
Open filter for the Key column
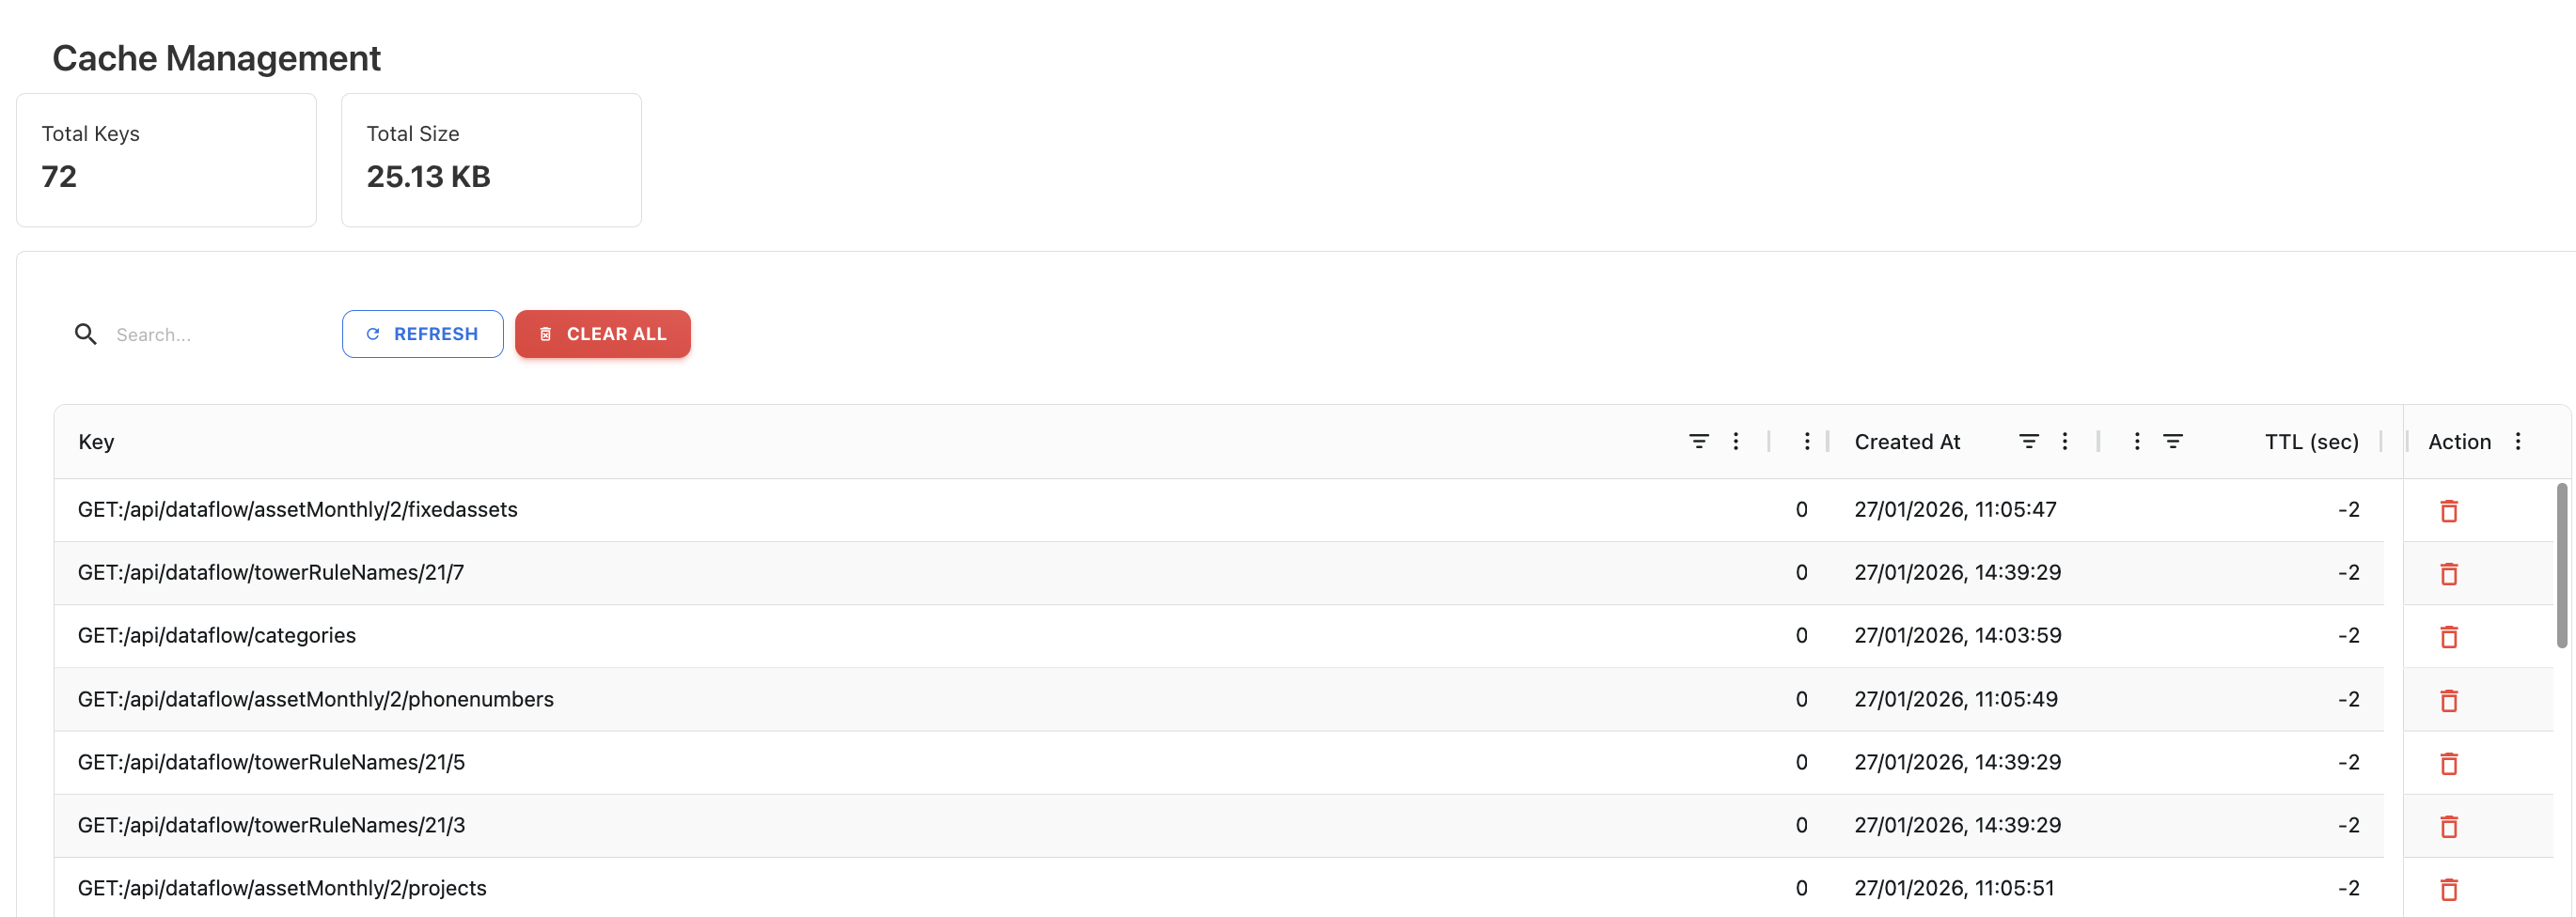click(1698, 442)
